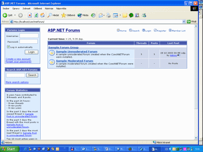Click the Refresh page icon
Image resolution: width=203 pixels, height=152 pixels.
pos(36,15)
